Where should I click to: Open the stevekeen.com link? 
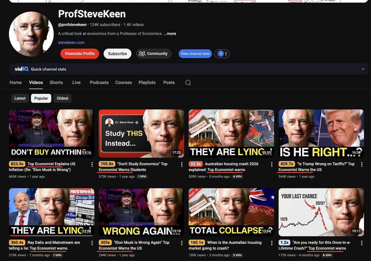coord(71,42)
